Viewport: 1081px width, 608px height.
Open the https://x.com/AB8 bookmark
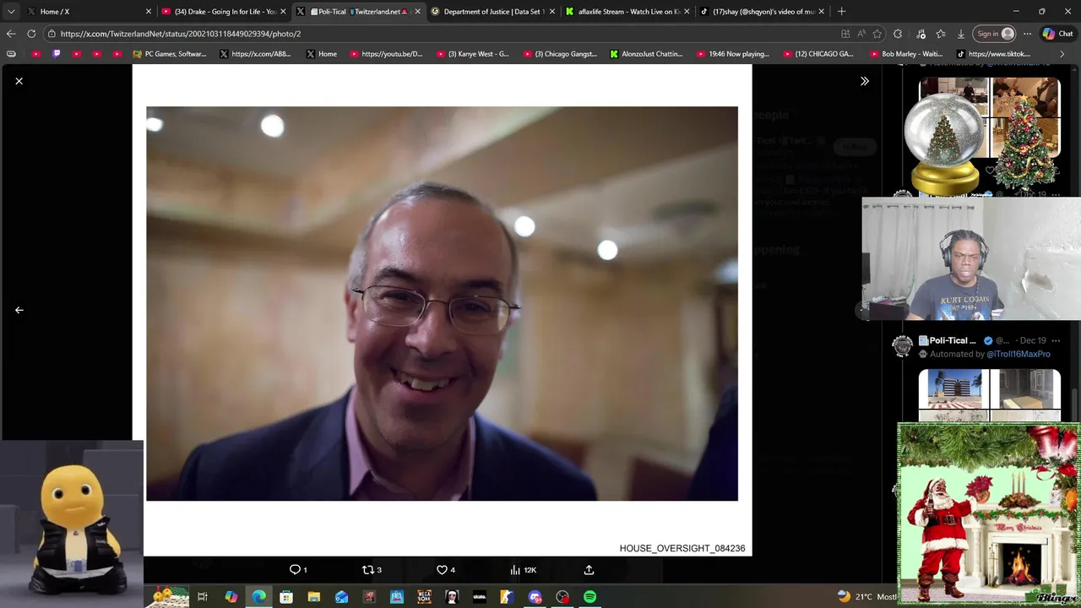(x=255, y=54)
